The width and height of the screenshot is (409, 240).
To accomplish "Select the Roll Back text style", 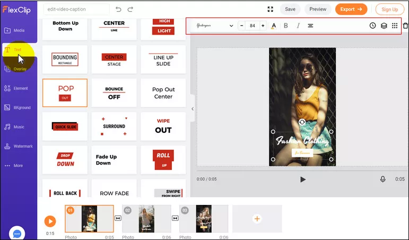I will 65,188.
